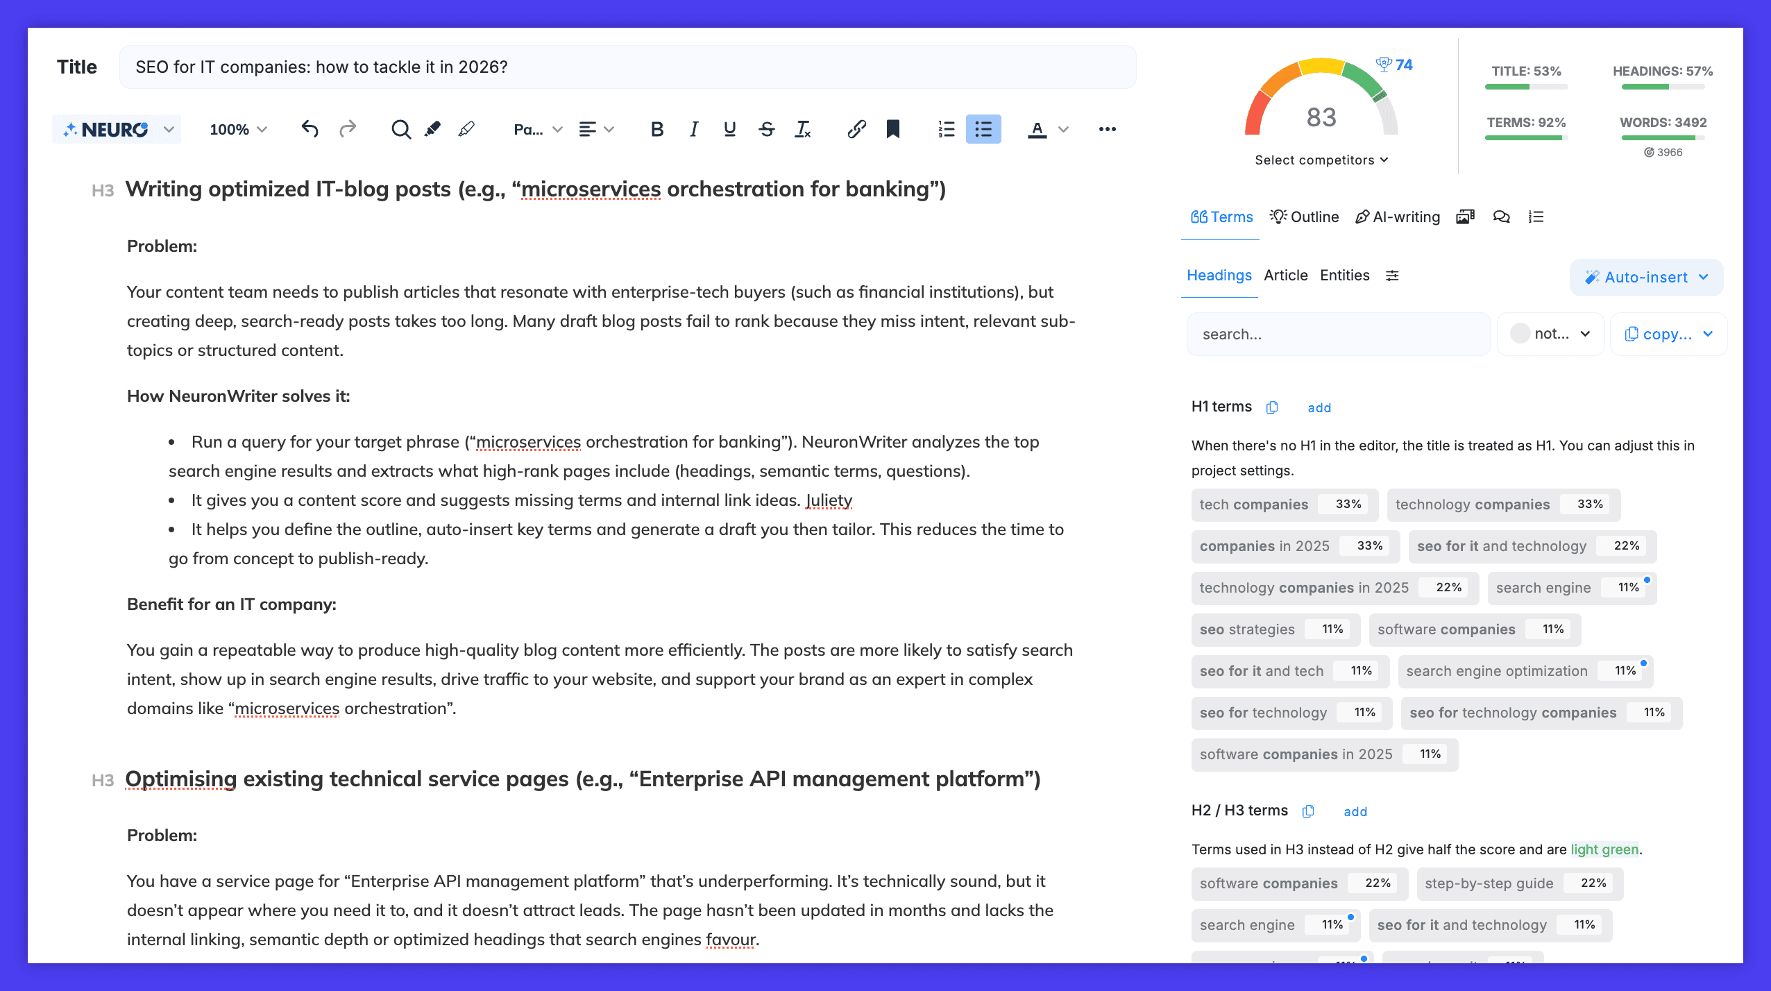Toggle the bulleted list button

tap(983, 129)
